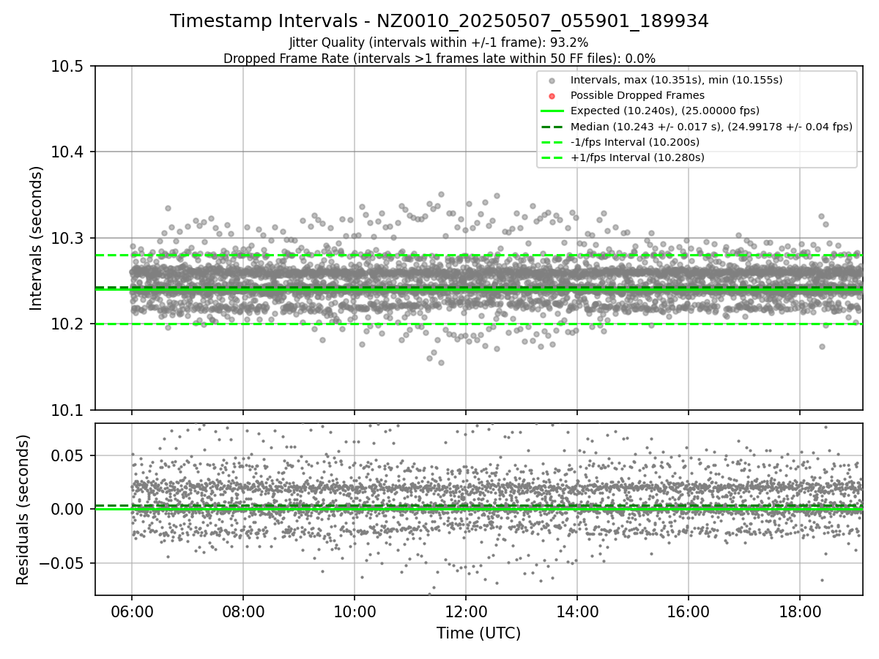Image resolution: width=879 pixels, height=659 pixels.
Task: Select legend entry 'Expected (10.240s), (25.00000 fps)'
Action: (x=665, y=111)
